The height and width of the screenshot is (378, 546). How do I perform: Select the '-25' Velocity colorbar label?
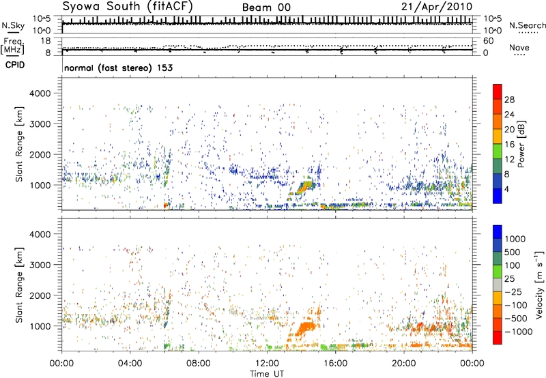click(513, 291)
